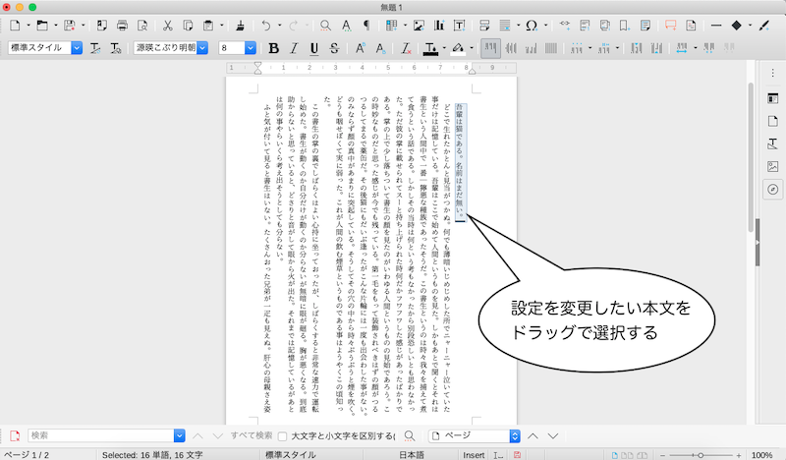Clear direct formatting with the slashed-I icon
The width and height of the screenshot is (786, 460).
pyautogui.click(x=406, y=48)
